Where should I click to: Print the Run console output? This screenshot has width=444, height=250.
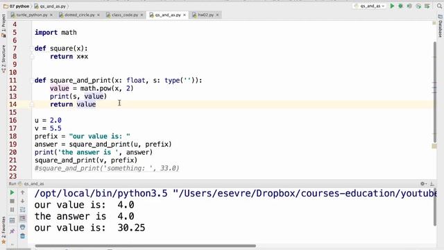[x=23, y=227]
